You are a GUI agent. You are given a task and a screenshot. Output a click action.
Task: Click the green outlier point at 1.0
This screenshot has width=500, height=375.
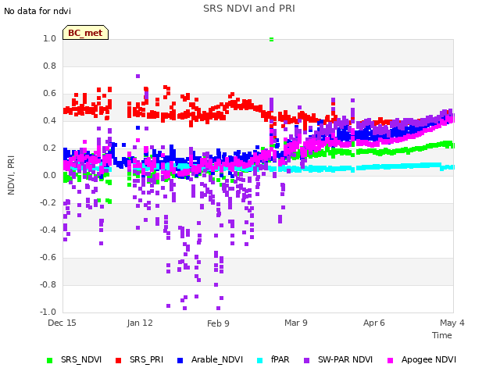tap(271, 40)
